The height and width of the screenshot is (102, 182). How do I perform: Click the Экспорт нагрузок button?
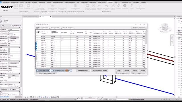click(47, 73)
